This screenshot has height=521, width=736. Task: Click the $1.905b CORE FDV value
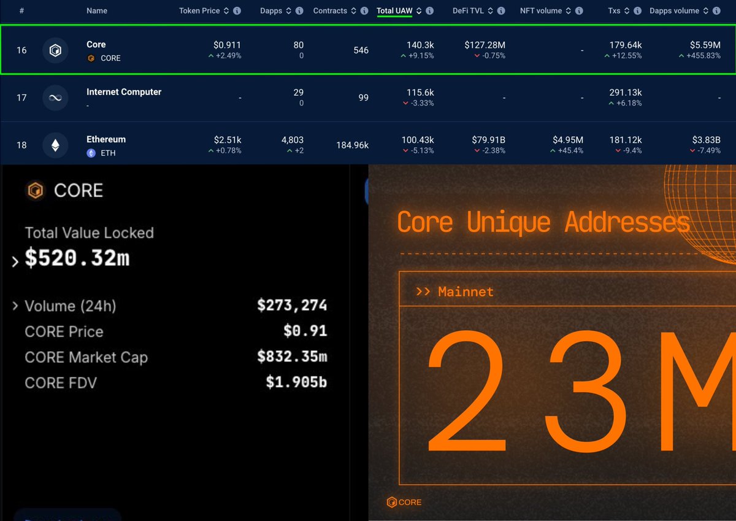point(296,382)
